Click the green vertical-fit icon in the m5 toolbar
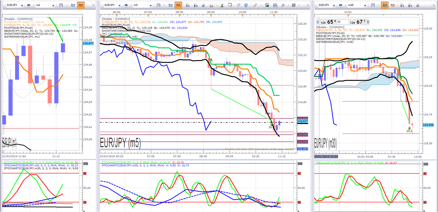 pyautogui.click(x=222, y=5)
